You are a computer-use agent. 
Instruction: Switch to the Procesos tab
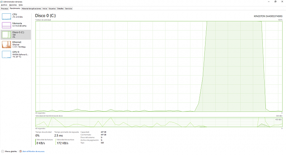[x=5, y=8]
